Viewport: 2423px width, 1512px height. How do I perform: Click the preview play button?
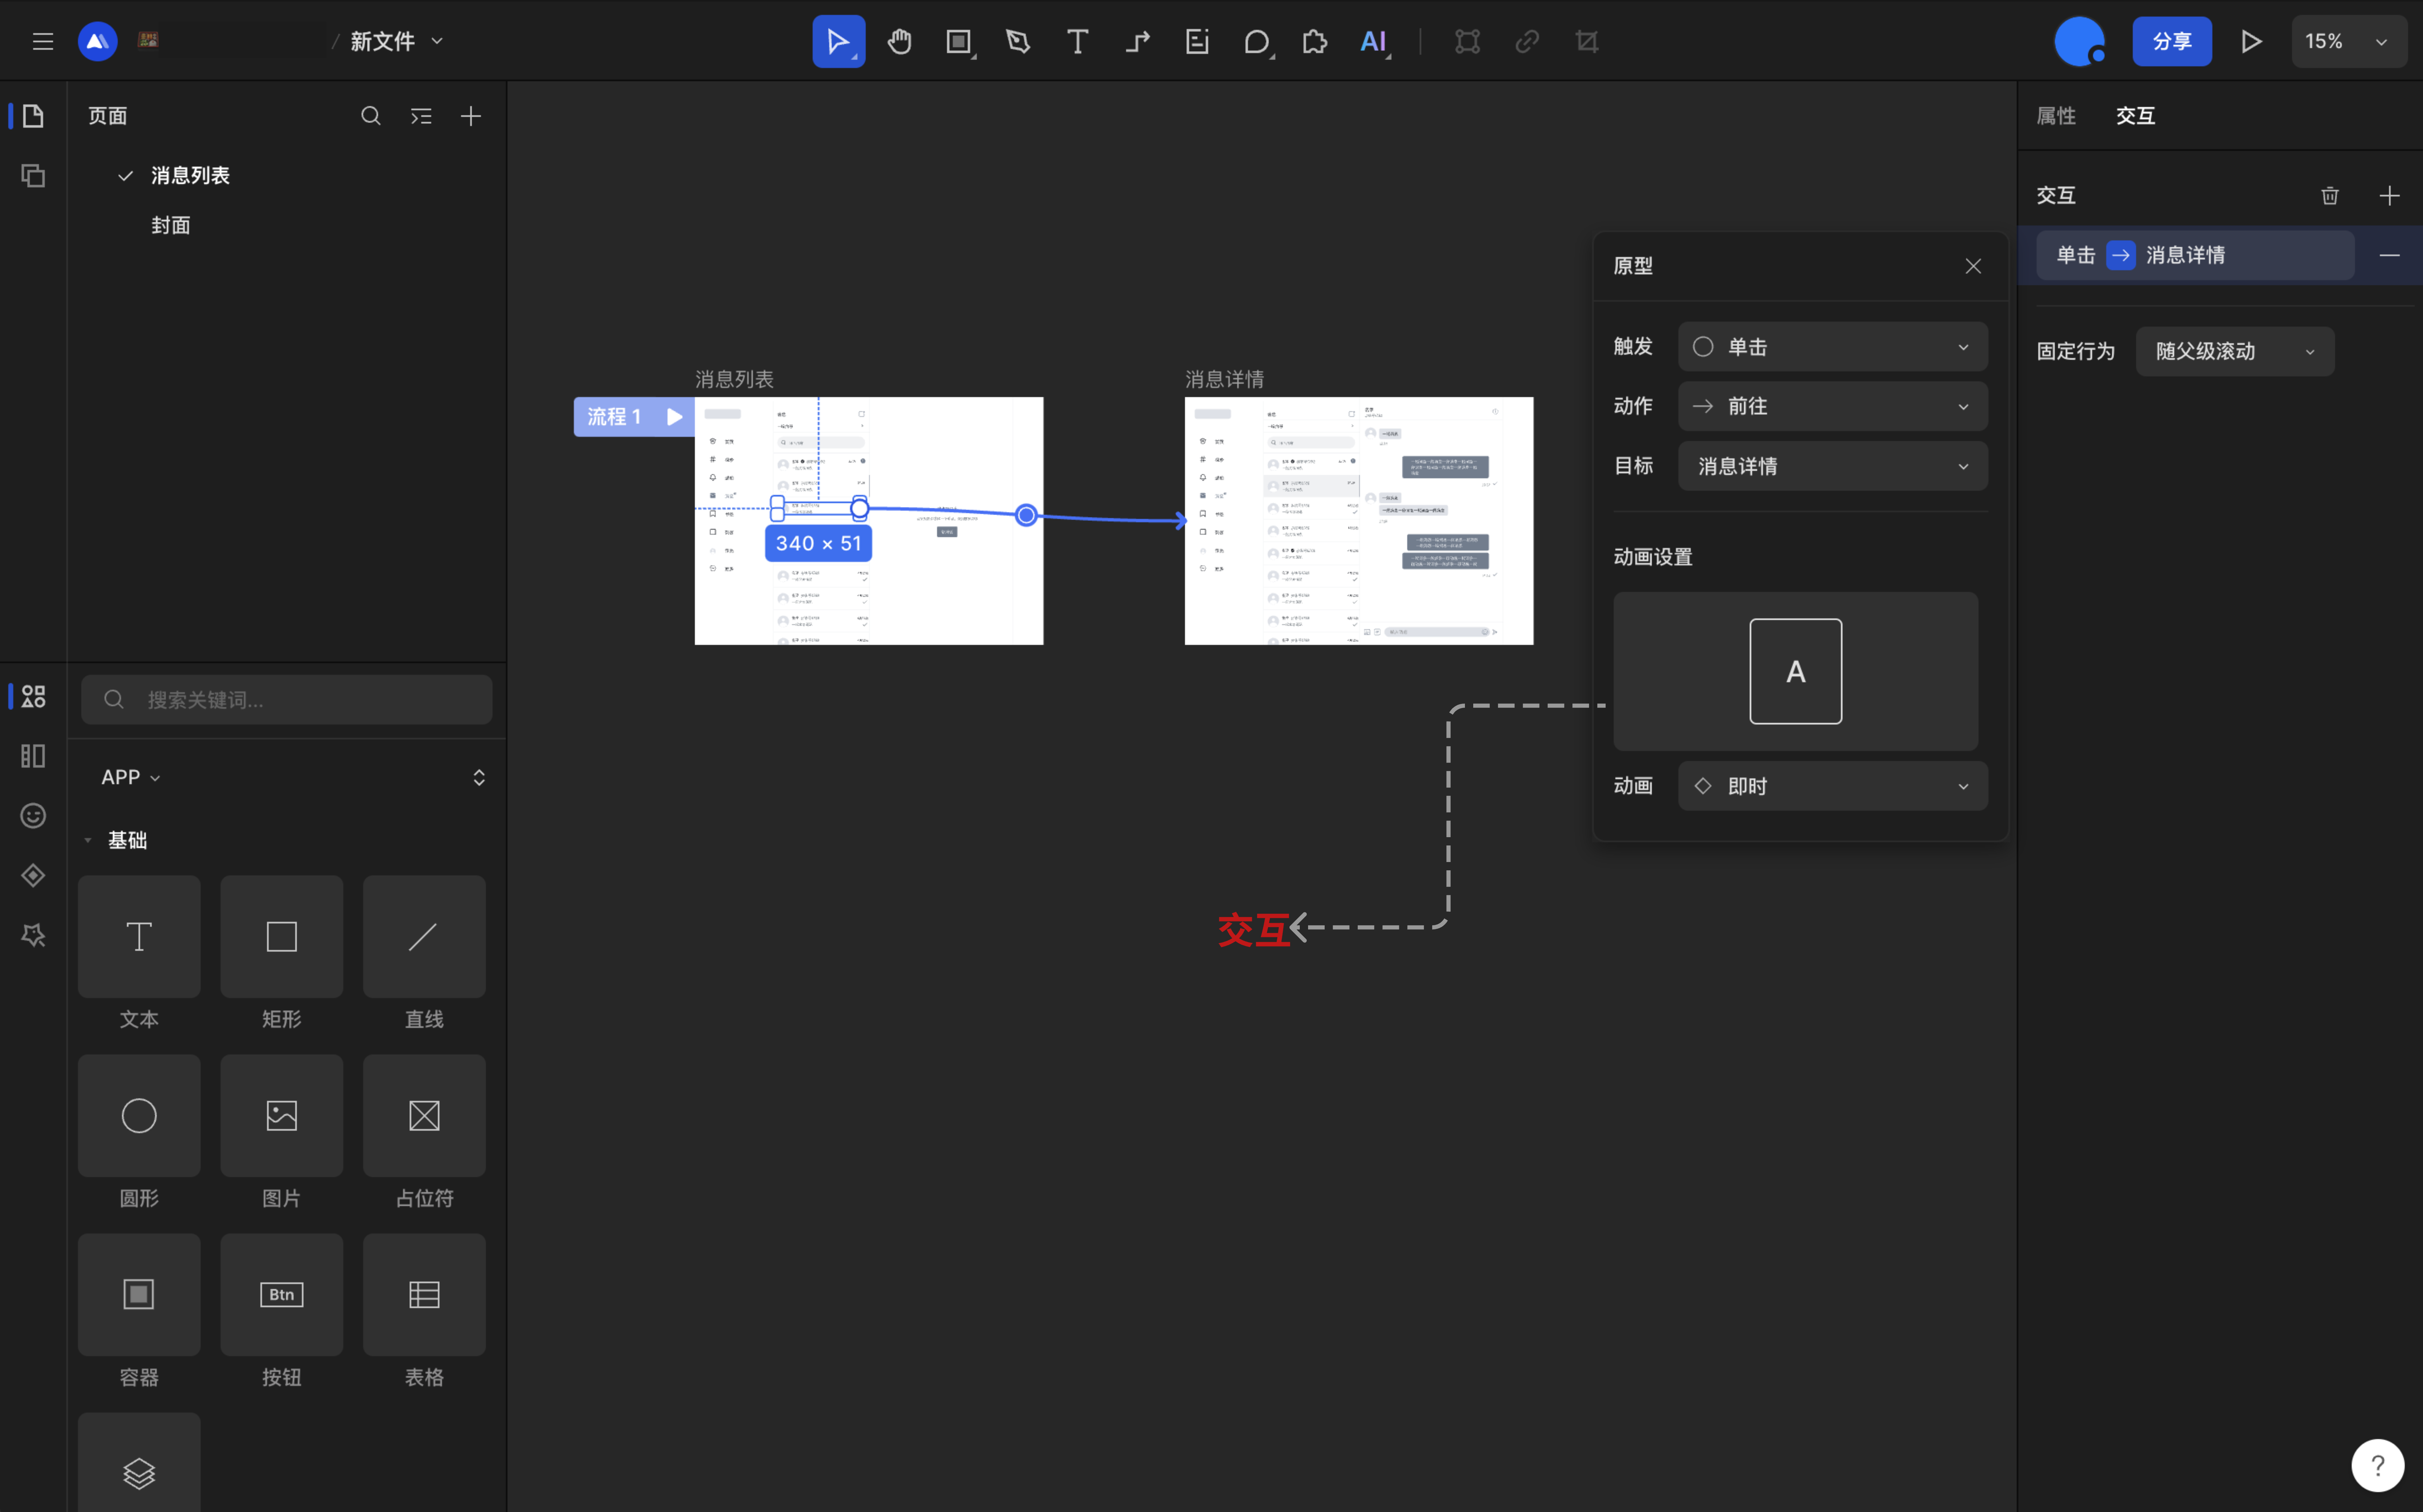[2251, 41]
